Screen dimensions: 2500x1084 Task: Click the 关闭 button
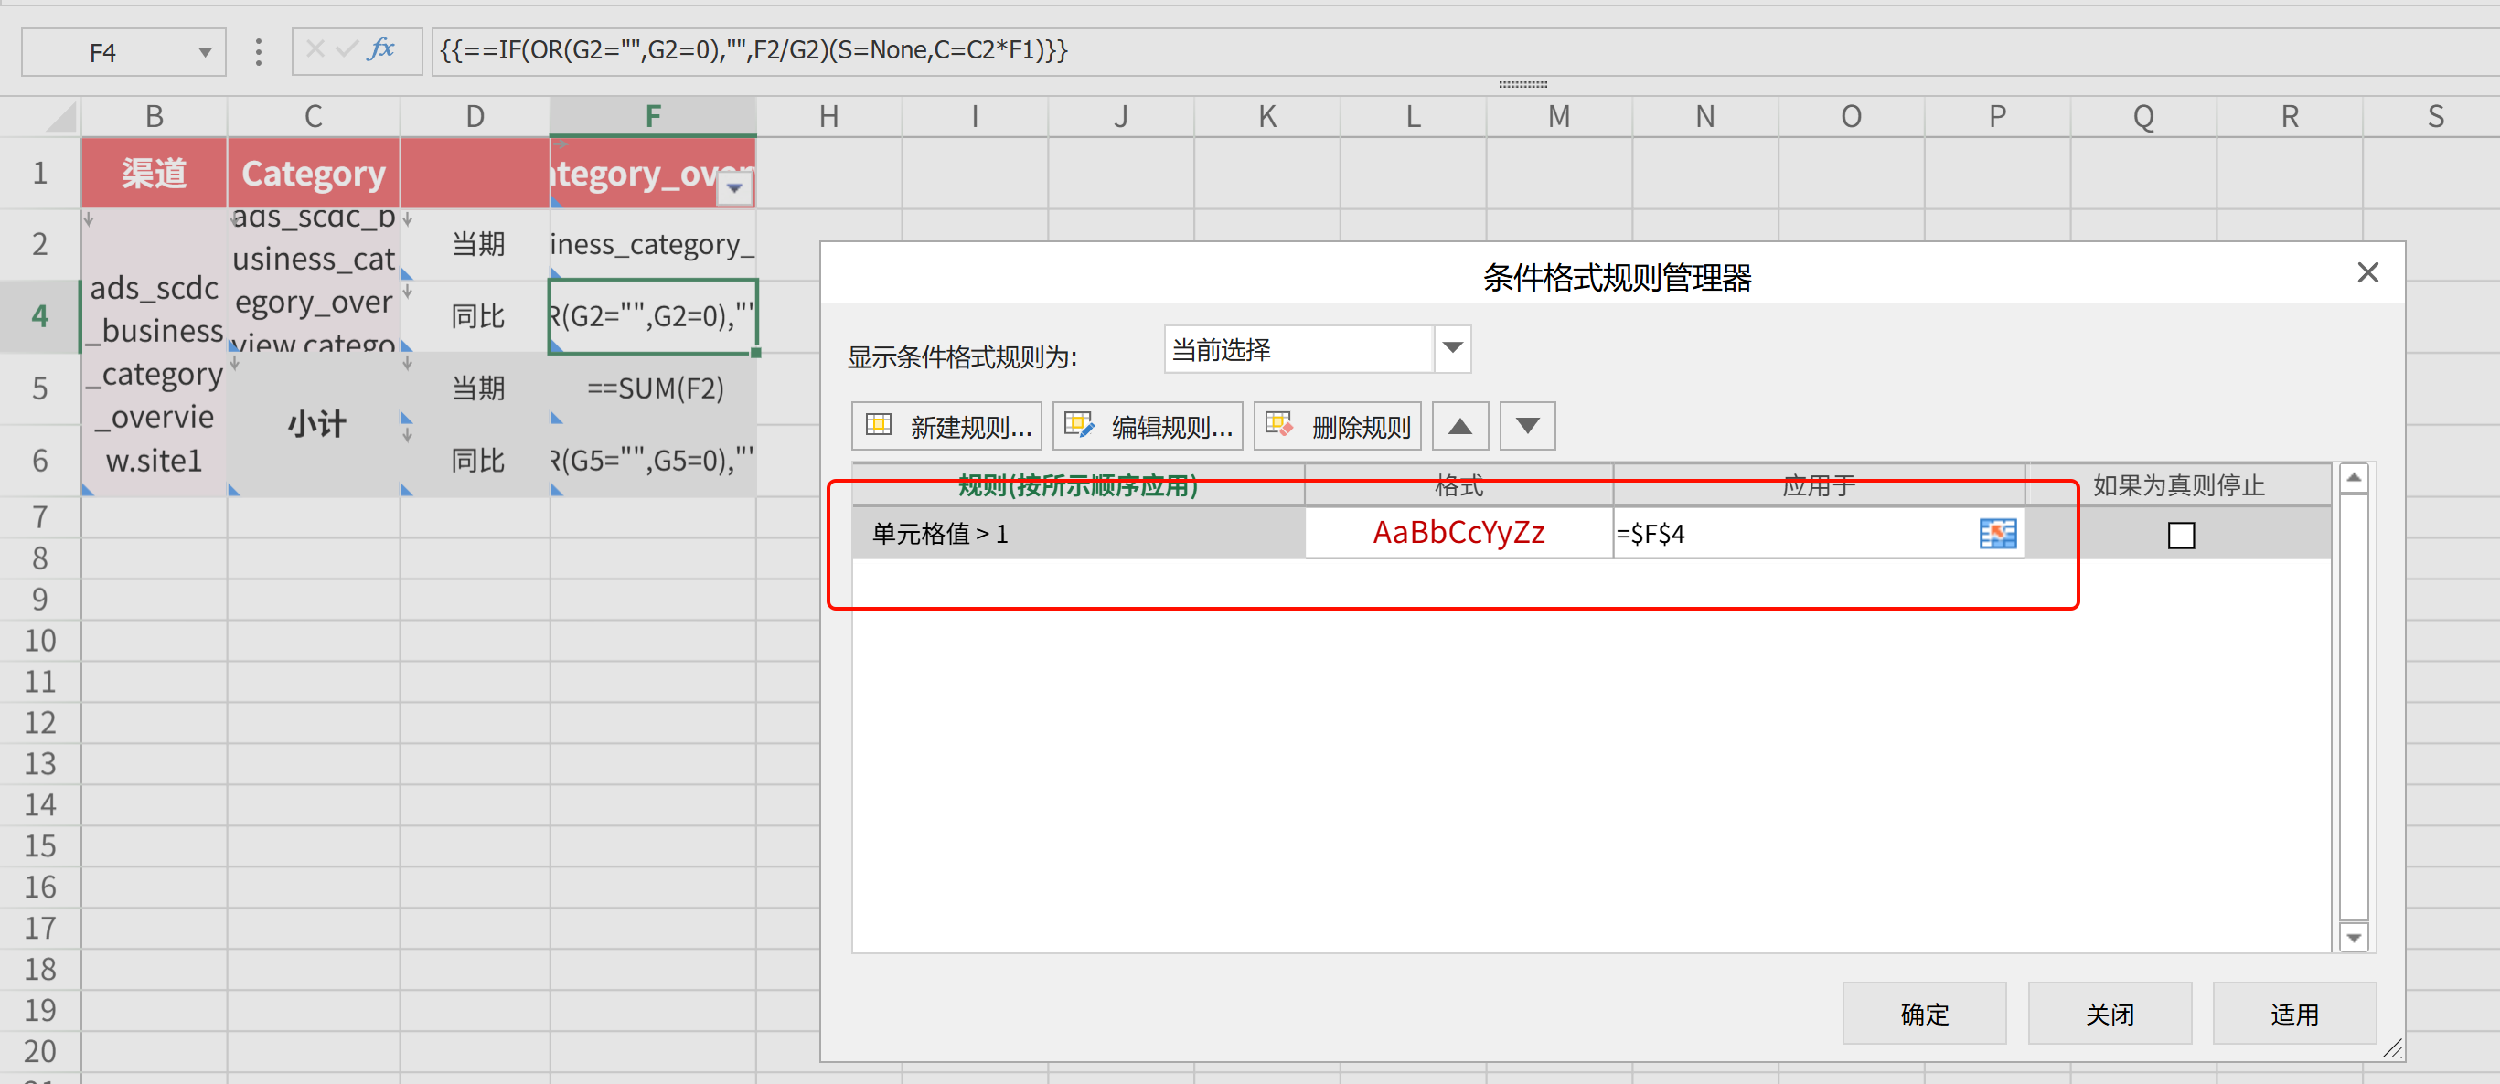(2110, 1013)
